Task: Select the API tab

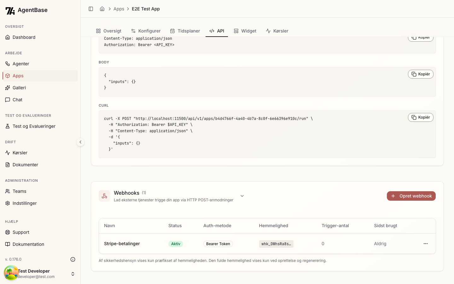Action: tap(217, 31)
